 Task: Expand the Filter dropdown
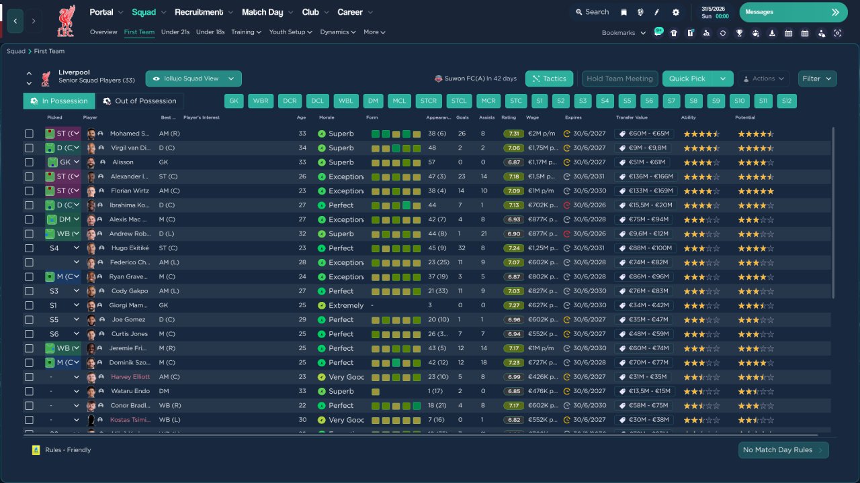point(817,78)
